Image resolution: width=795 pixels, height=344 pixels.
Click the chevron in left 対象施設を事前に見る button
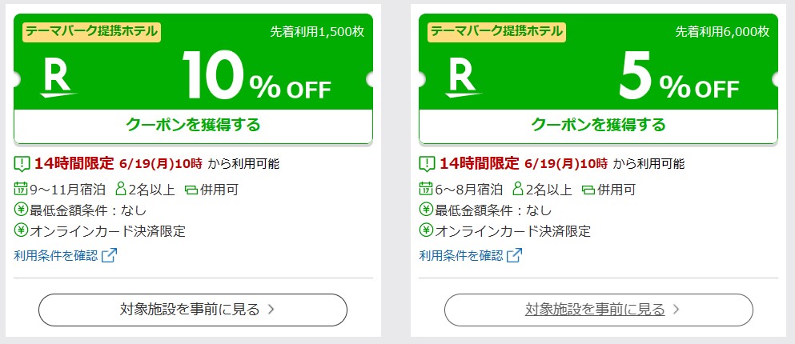tap(271, 310)
